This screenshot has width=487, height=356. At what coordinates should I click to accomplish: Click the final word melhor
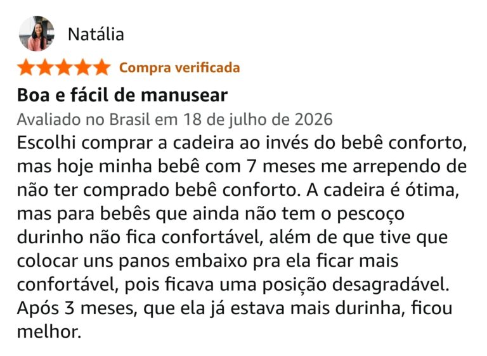click(49, 332)
